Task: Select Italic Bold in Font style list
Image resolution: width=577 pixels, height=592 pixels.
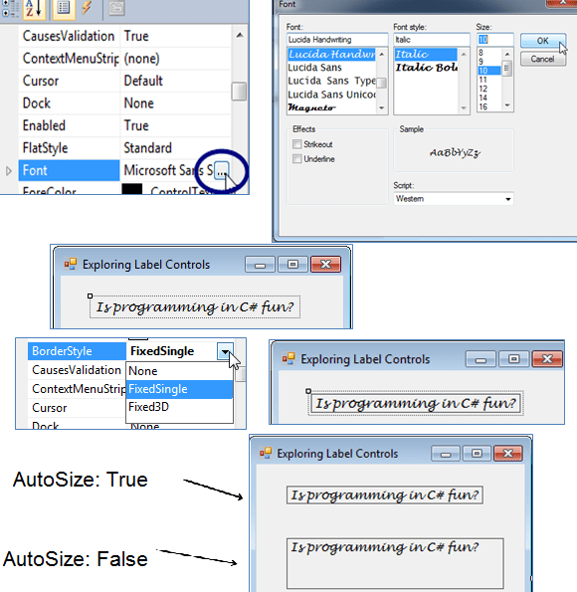Action: pos(427,68)
